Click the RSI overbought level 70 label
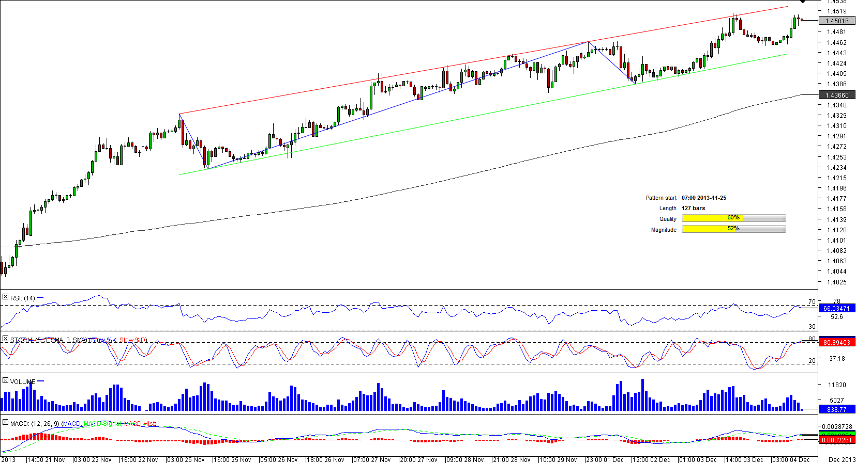 [x=812, y=302]
